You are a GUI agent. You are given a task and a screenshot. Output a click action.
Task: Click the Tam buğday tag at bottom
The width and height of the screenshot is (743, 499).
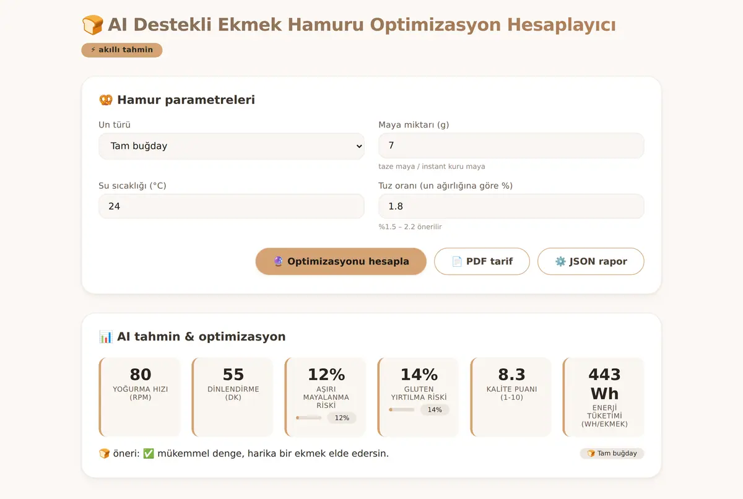[612, 454]
